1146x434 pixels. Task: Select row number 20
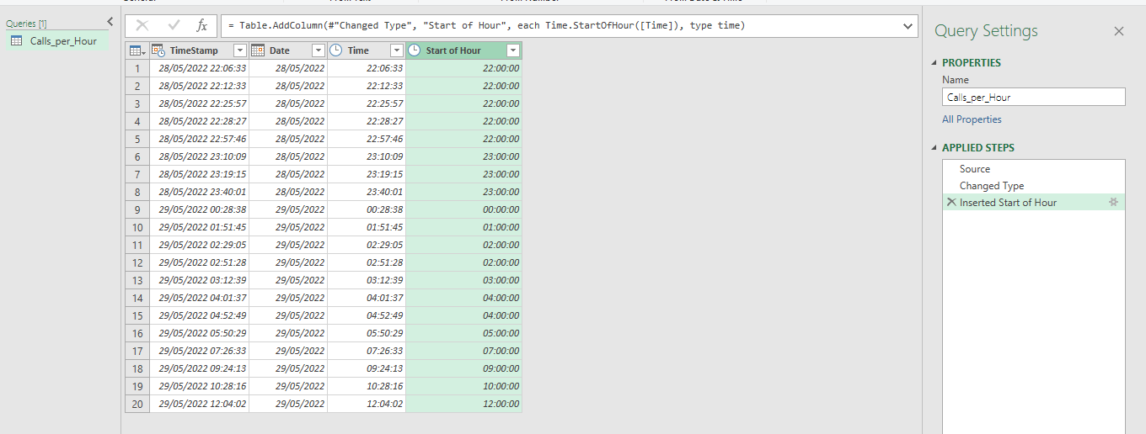(137, 404)
